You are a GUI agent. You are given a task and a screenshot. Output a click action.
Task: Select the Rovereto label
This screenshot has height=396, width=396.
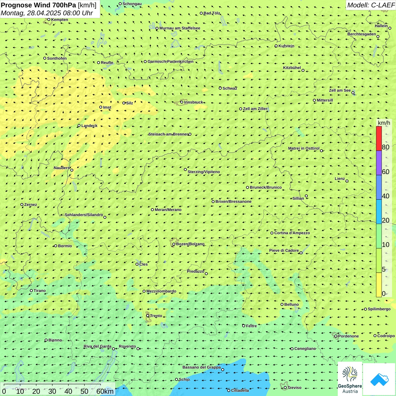[127, 346]
